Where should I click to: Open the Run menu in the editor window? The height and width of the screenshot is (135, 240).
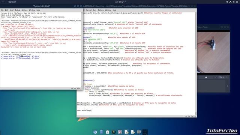point(94,10)
